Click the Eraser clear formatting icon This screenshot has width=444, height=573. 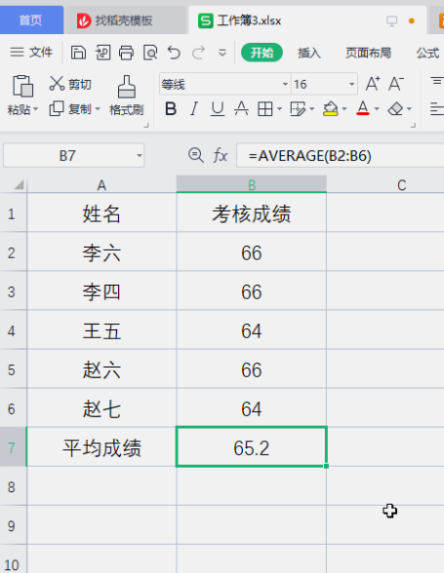point(395,109)
